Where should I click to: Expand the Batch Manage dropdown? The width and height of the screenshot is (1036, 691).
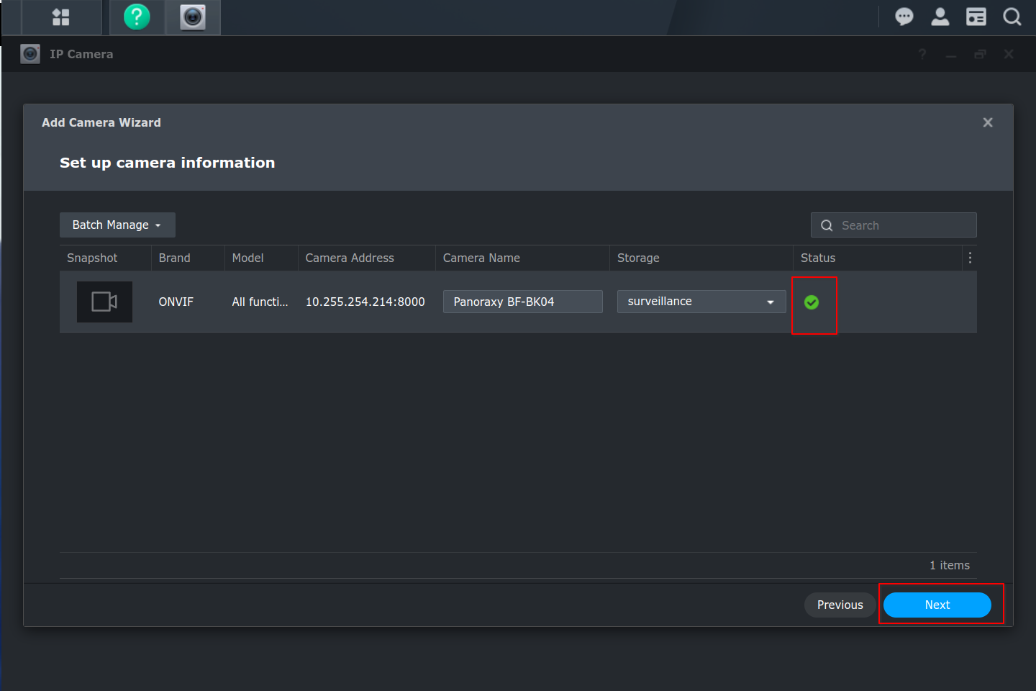117,225
